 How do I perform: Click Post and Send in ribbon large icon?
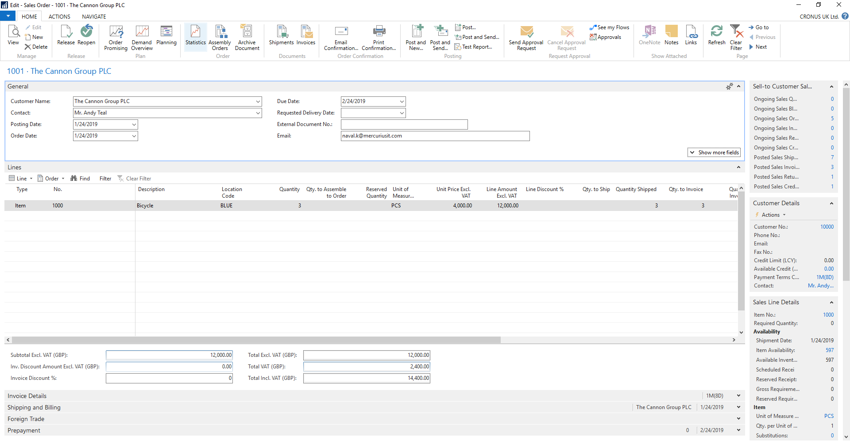(440, 38)
